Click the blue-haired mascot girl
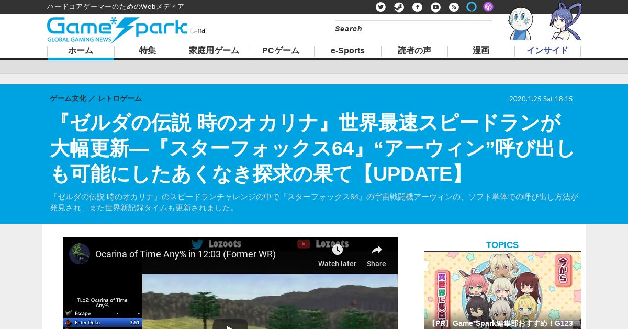Image resolution: width=628 pixels, height=329 pixels. [566, 22]
